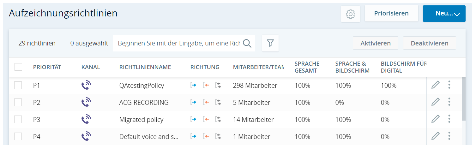Open more options menu for P4 row

pyautogui.click(x=449, y=136)
